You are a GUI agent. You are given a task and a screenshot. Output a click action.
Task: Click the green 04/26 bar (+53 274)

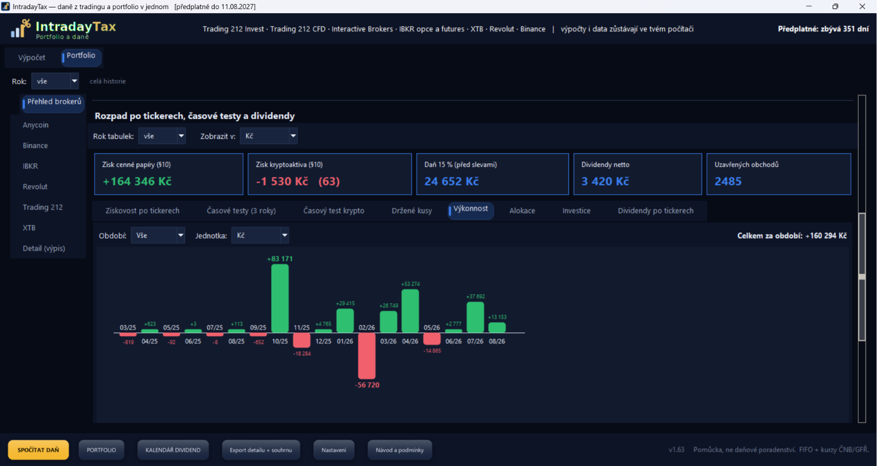[410, 311]
